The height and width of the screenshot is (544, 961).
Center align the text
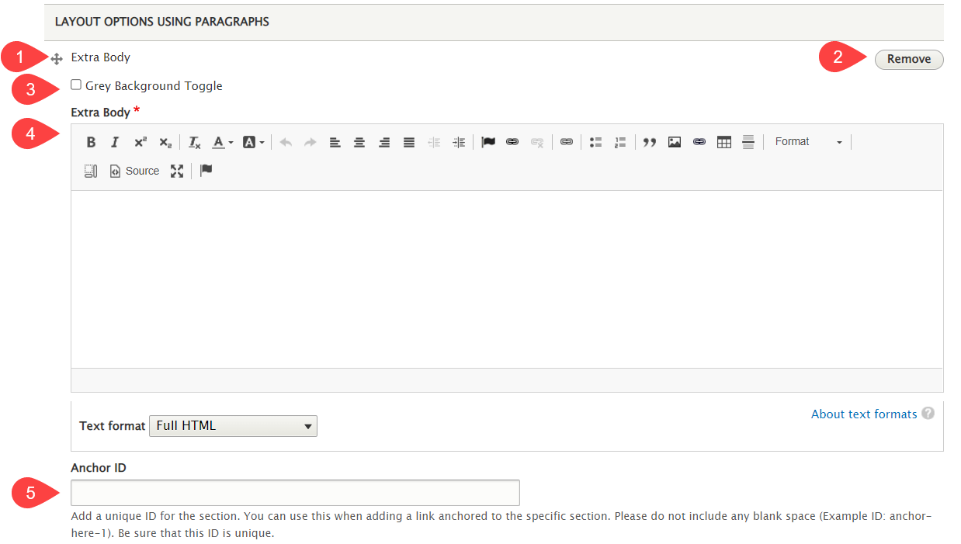click(359, 142)
